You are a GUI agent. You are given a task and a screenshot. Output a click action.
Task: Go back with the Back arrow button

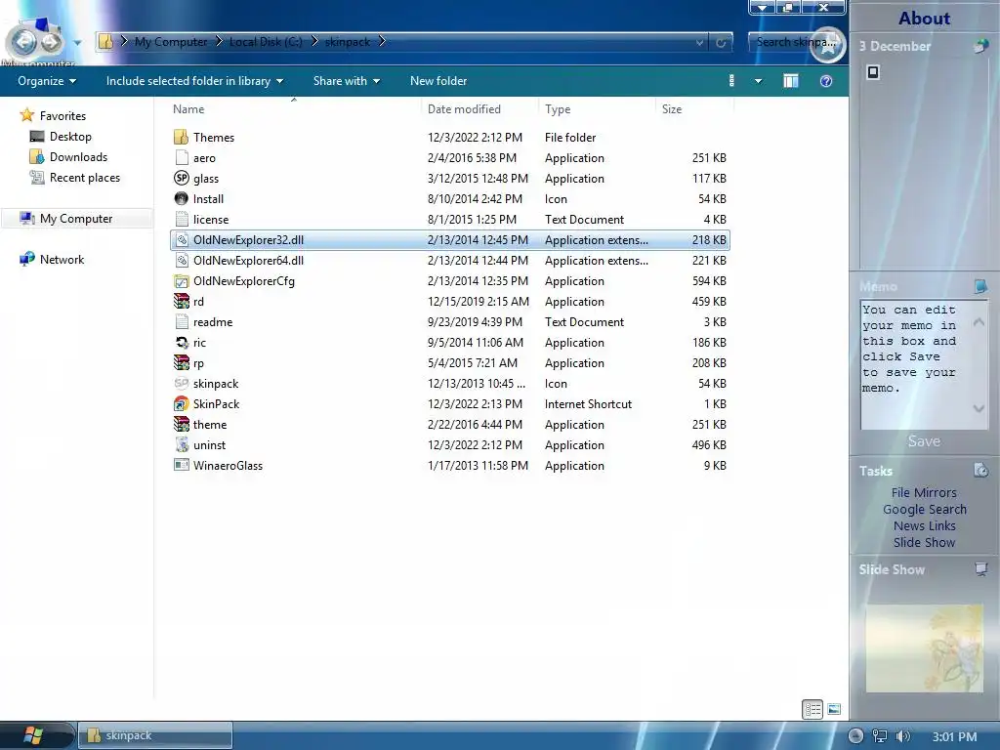point(24,42)
